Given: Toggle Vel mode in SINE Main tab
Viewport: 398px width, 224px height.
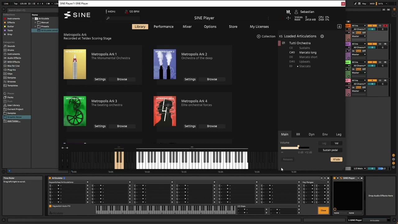Looking at the screenshot, I should 336,143.
